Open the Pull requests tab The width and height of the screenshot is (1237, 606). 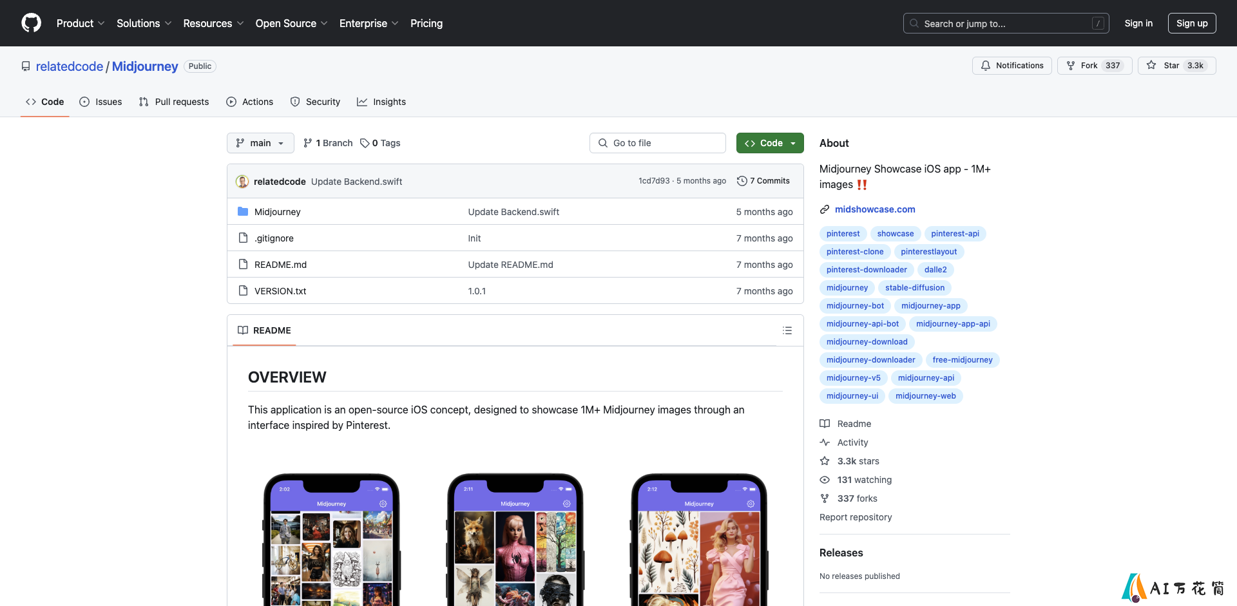tap(174, 102)
